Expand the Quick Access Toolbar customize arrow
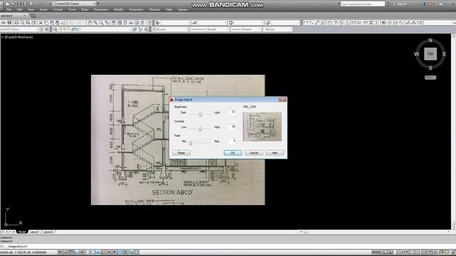 98,4
